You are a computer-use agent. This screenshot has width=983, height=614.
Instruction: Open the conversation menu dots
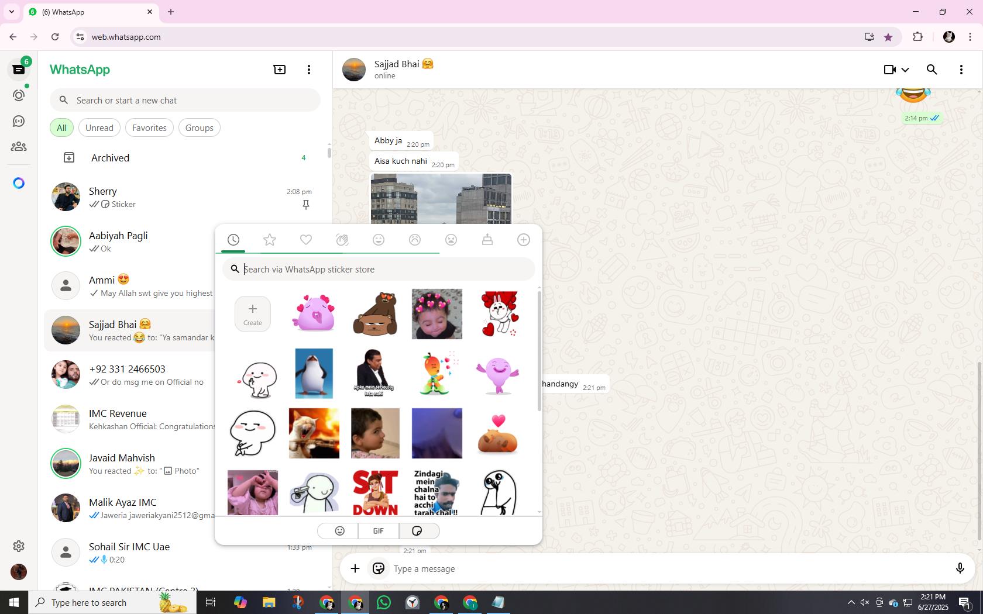pyautogui.click(x=961, y=70)
